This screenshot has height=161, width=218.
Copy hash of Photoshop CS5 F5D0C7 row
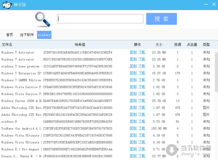[133, 107]
